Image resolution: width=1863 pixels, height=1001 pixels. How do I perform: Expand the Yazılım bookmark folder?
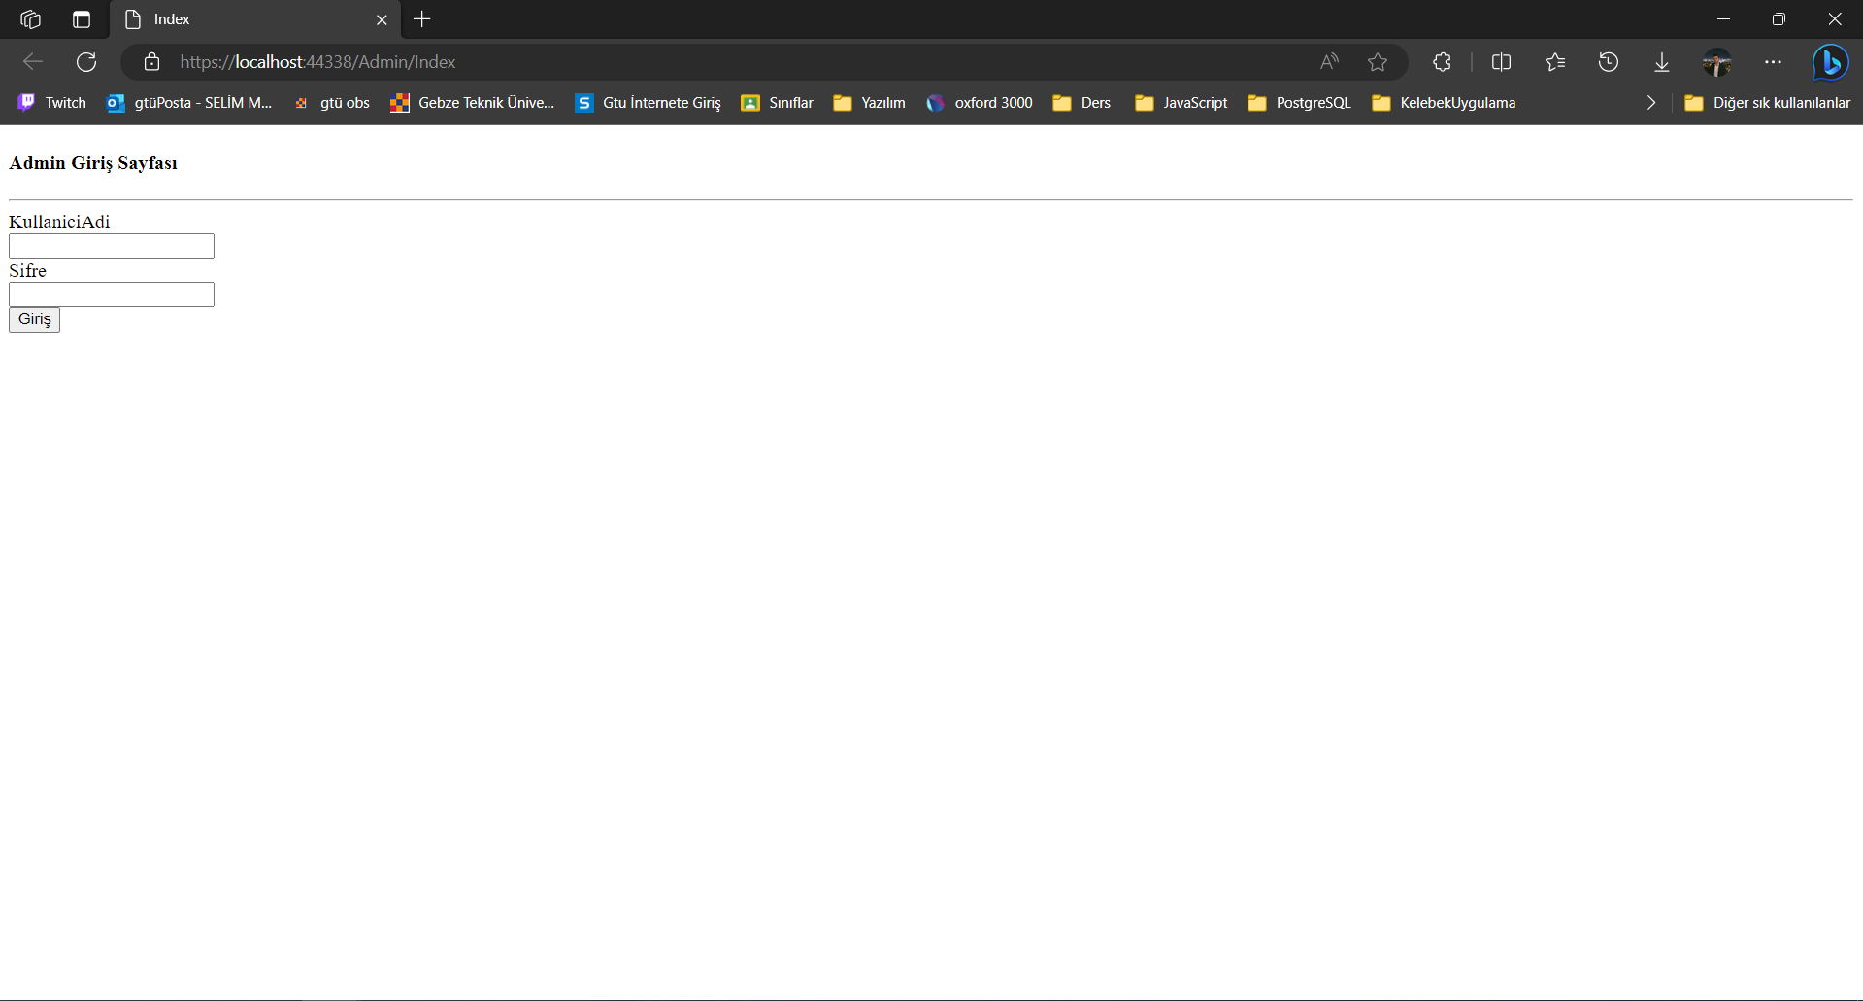869,103
